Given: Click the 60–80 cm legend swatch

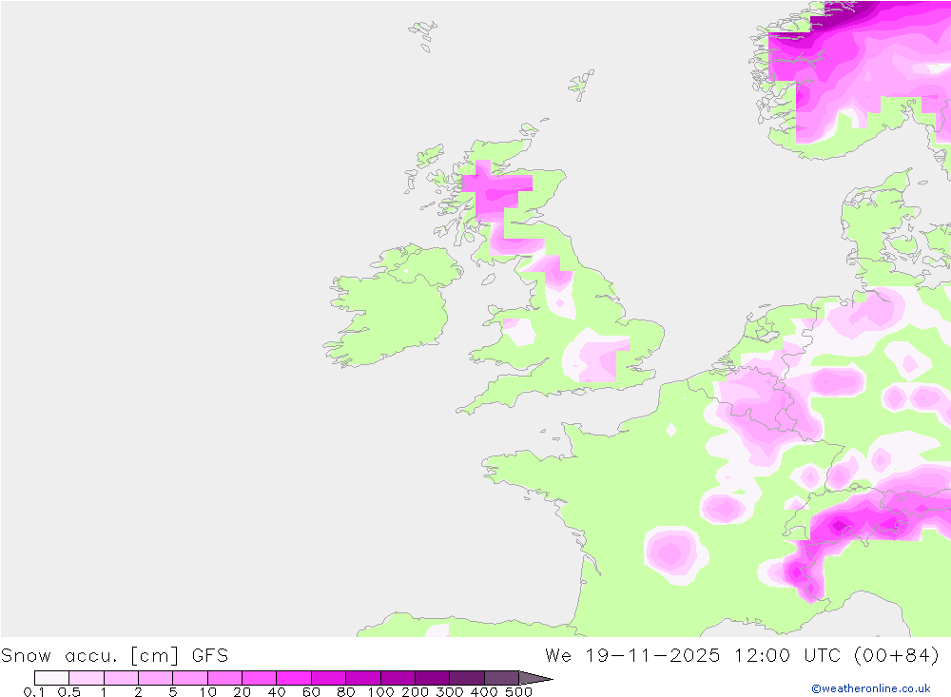Looking at the screenshot, I should pyautogui.click(x=329, y=678).
